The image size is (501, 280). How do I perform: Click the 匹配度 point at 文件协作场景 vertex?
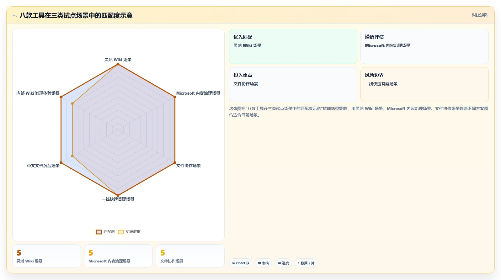click(x=175, y=163)
